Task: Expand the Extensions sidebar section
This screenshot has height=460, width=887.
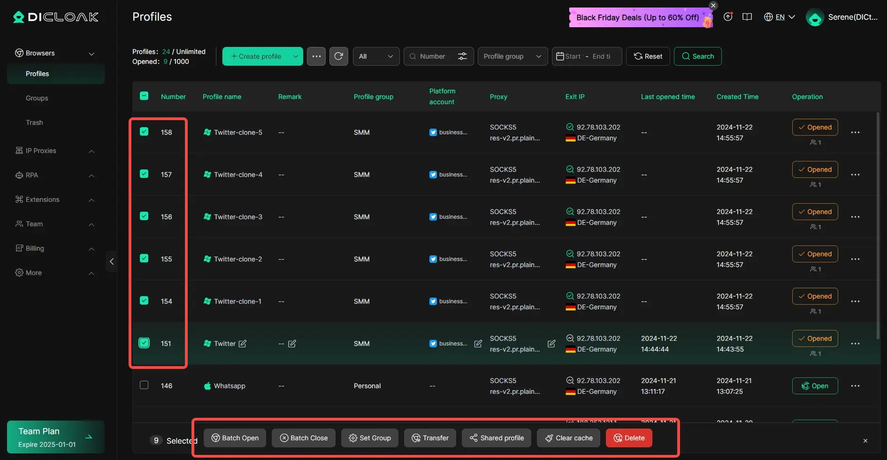Action: pos(55,199)
